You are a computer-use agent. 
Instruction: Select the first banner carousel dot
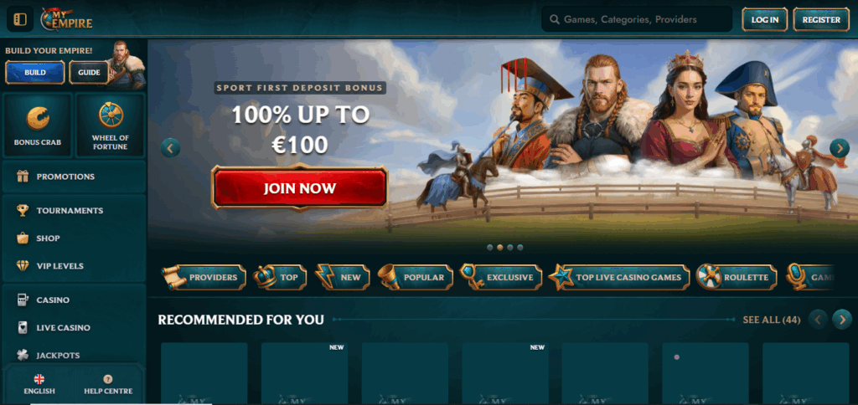[489, 248]
